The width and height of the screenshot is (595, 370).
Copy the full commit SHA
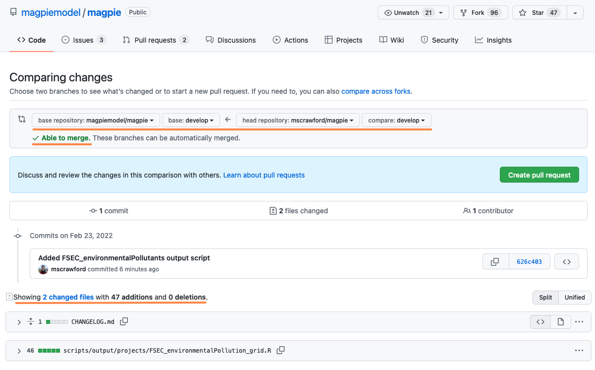click(x=495, y=261)
